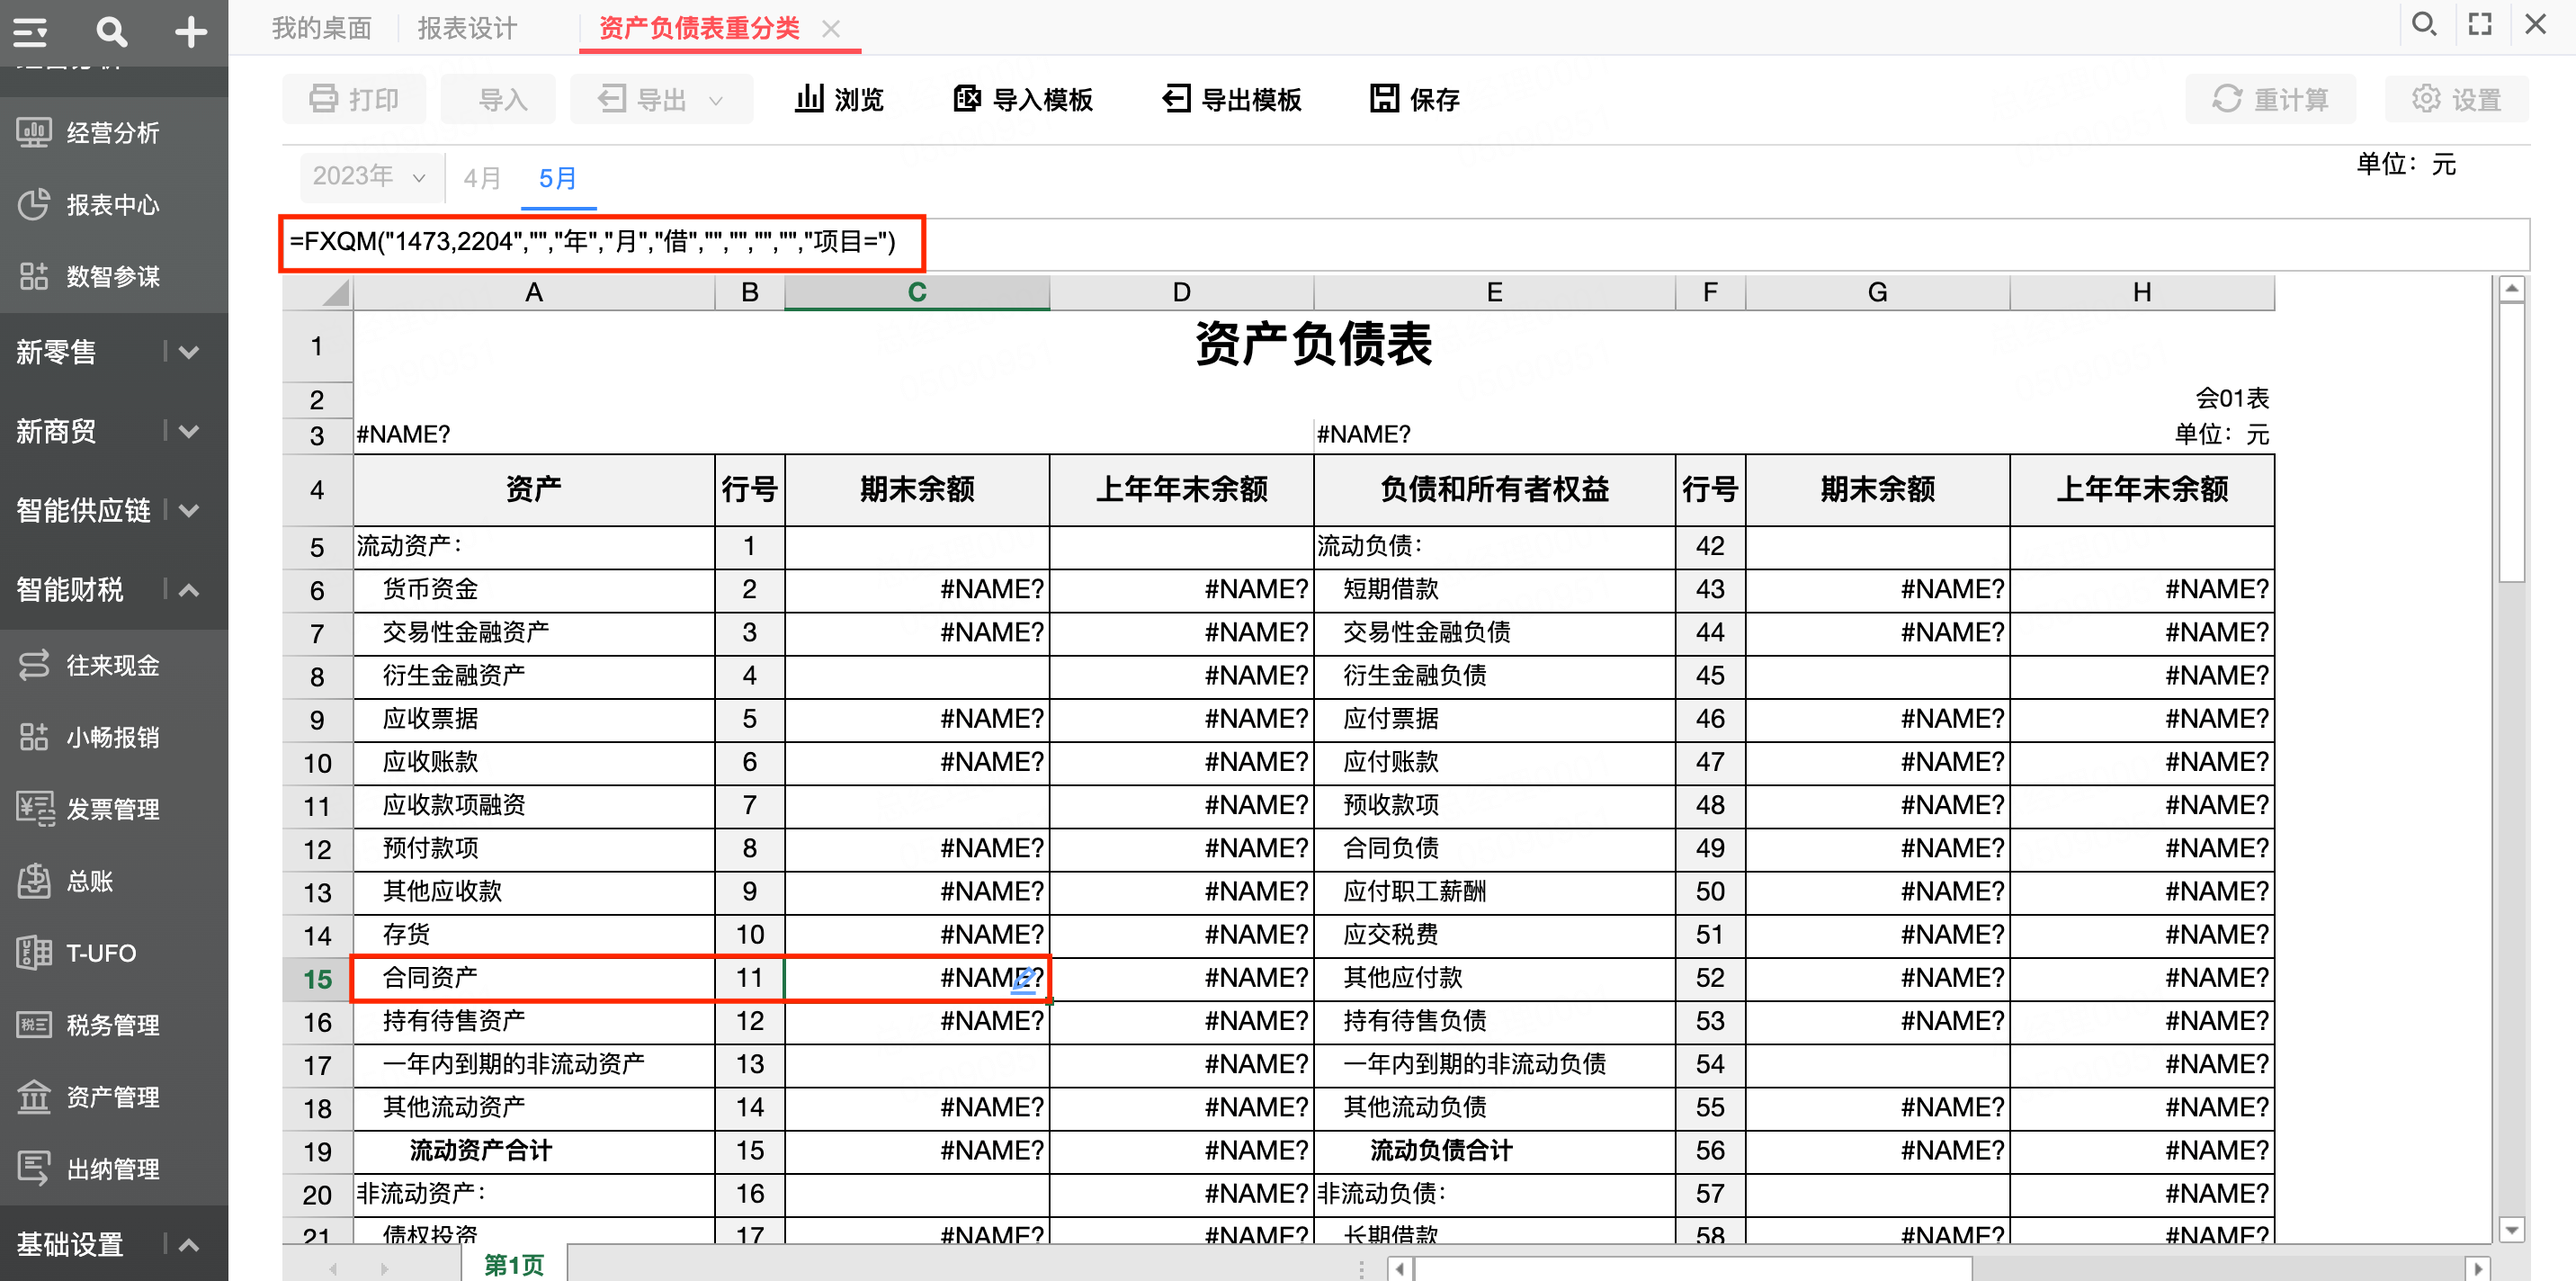Open the 报表设计 tab
Viewport: 2576px width, 1281px height.
467,28
